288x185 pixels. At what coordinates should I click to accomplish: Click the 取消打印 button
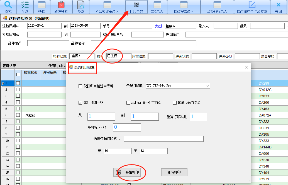(x=174, y=172)
